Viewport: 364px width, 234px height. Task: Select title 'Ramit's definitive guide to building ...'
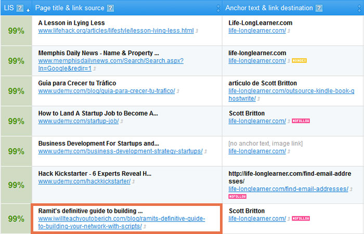click(x=90, y=211)
